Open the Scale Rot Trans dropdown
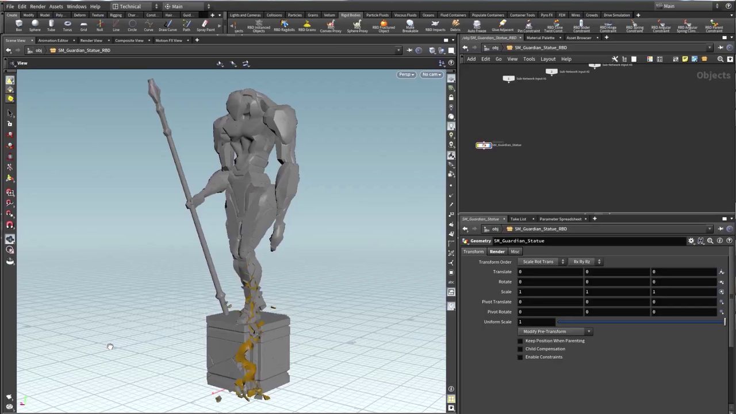This screenshot has width=736, height=414. (541, 262)
